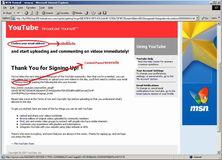Viewport: 222px width, 160px height.
Task: Click the Thank You for Signing Up heading
Action: tap(45, 68)
